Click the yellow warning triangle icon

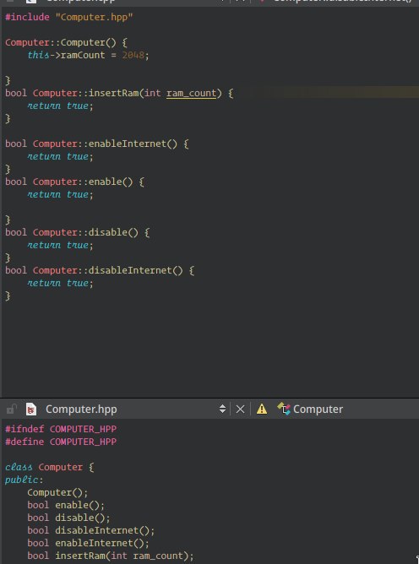pos(262,409)
